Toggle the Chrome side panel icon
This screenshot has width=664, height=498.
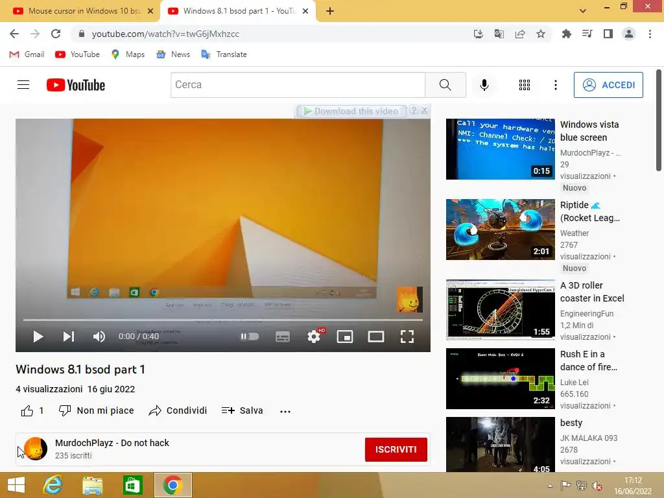608,34
